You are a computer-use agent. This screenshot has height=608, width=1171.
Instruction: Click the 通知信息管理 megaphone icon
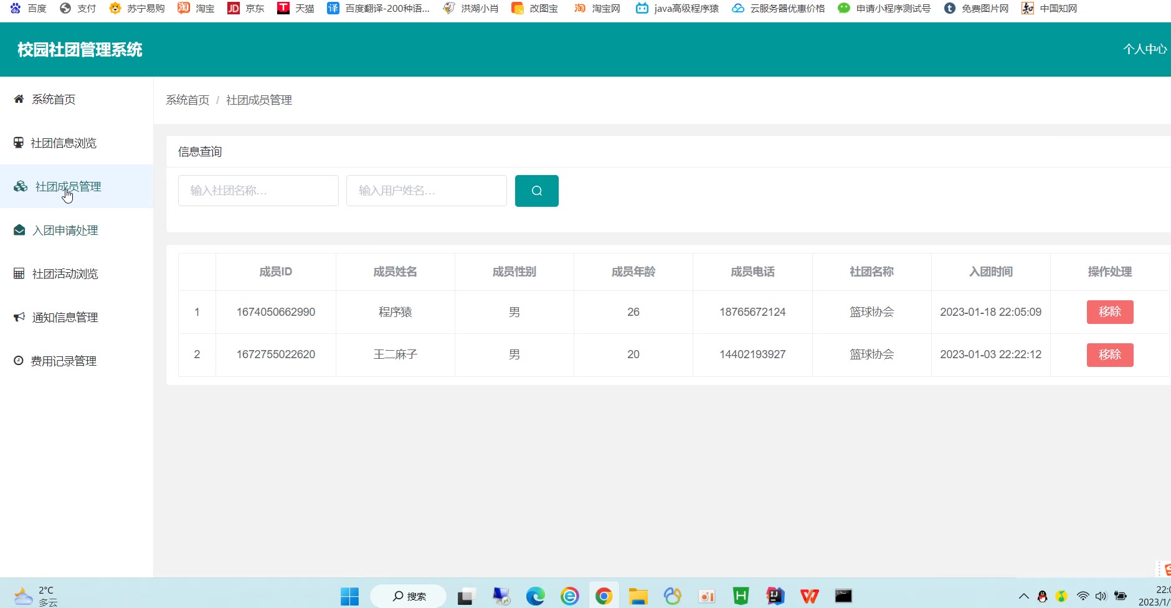tap(19, 318)
